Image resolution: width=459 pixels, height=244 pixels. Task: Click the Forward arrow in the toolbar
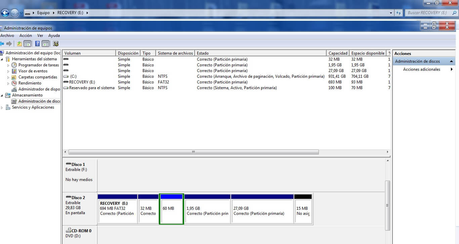click(x=9, y=44)
